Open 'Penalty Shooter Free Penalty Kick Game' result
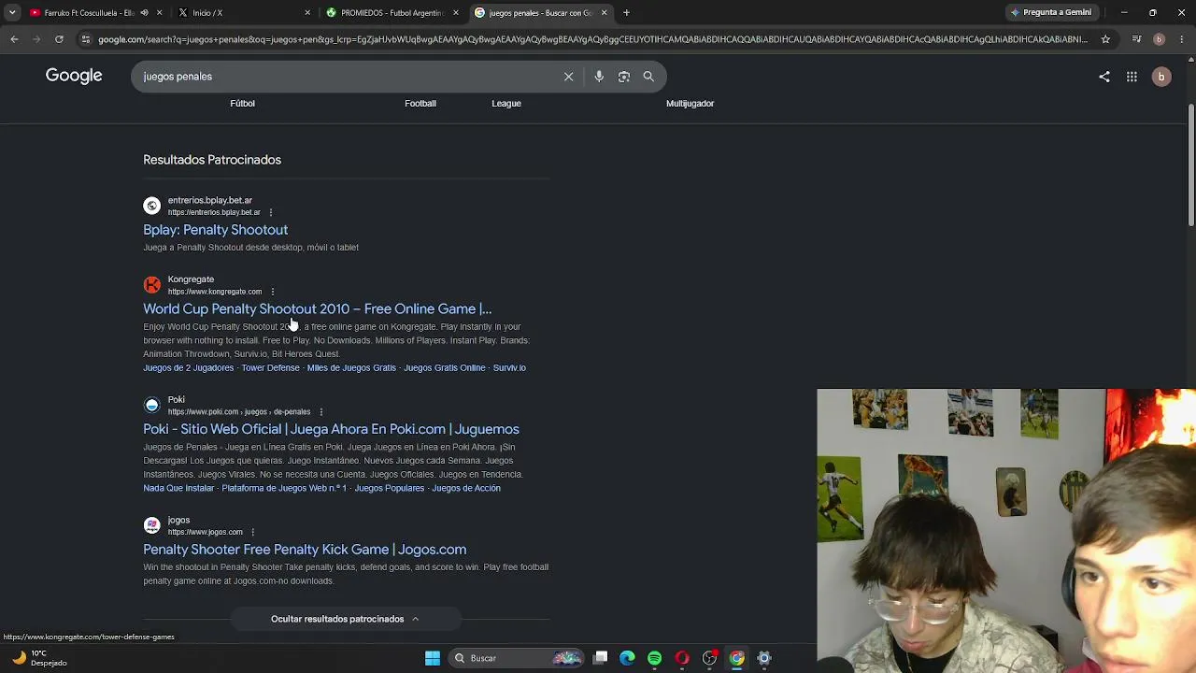Image resolution: width=1196 pixels, height=673 pixels. [305, 550]
